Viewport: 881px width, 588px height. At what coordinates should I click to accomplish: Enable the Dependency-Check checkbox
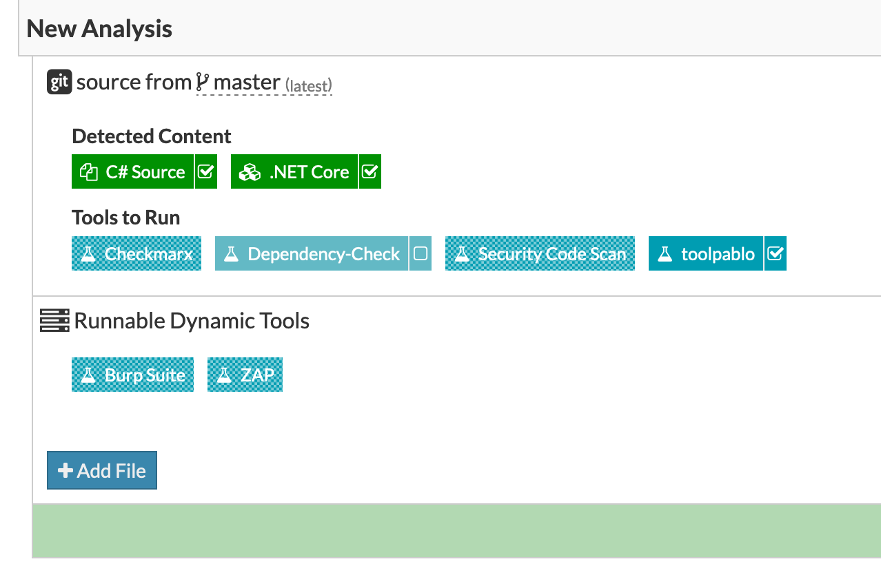click(421, 253)
